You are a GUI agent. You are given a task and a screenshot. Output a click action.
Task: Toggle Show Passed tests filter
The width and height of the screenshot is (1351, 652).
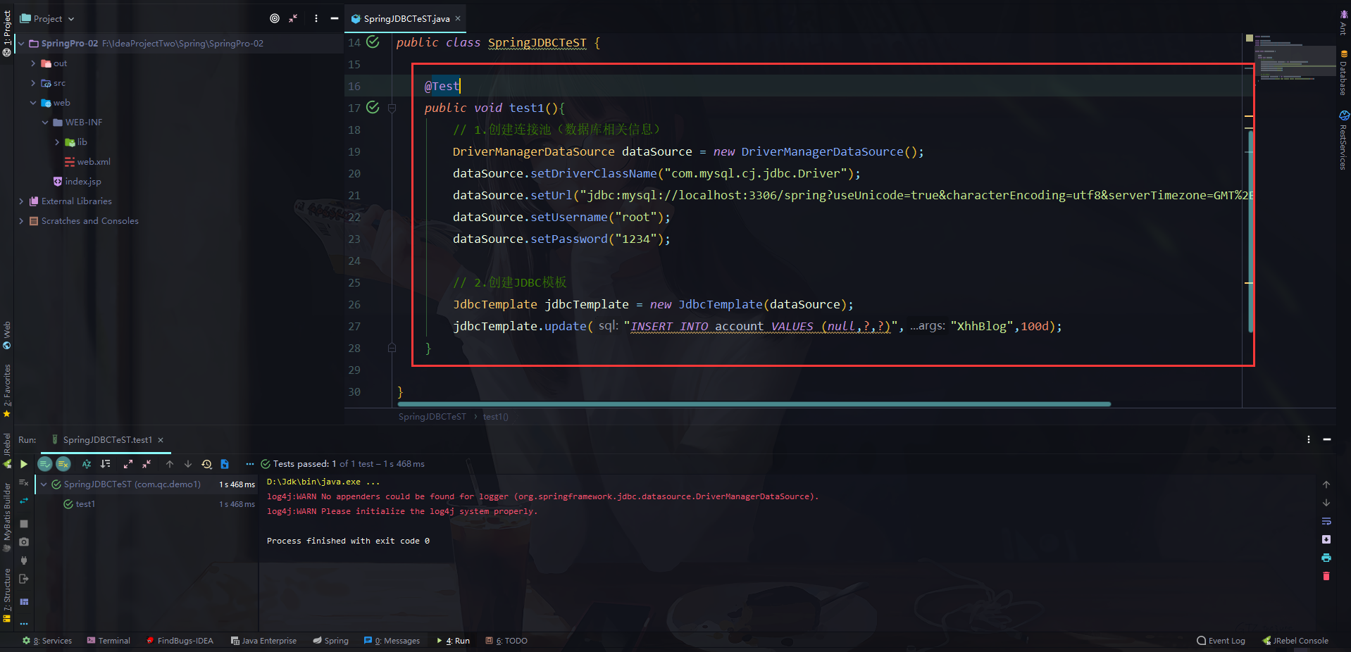point(45,464)
